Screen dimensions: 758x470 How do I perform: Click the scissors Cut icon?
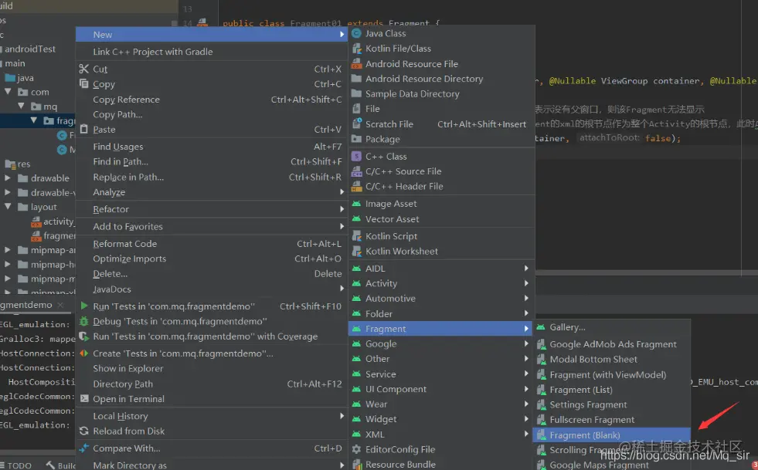tap(84, 69)
